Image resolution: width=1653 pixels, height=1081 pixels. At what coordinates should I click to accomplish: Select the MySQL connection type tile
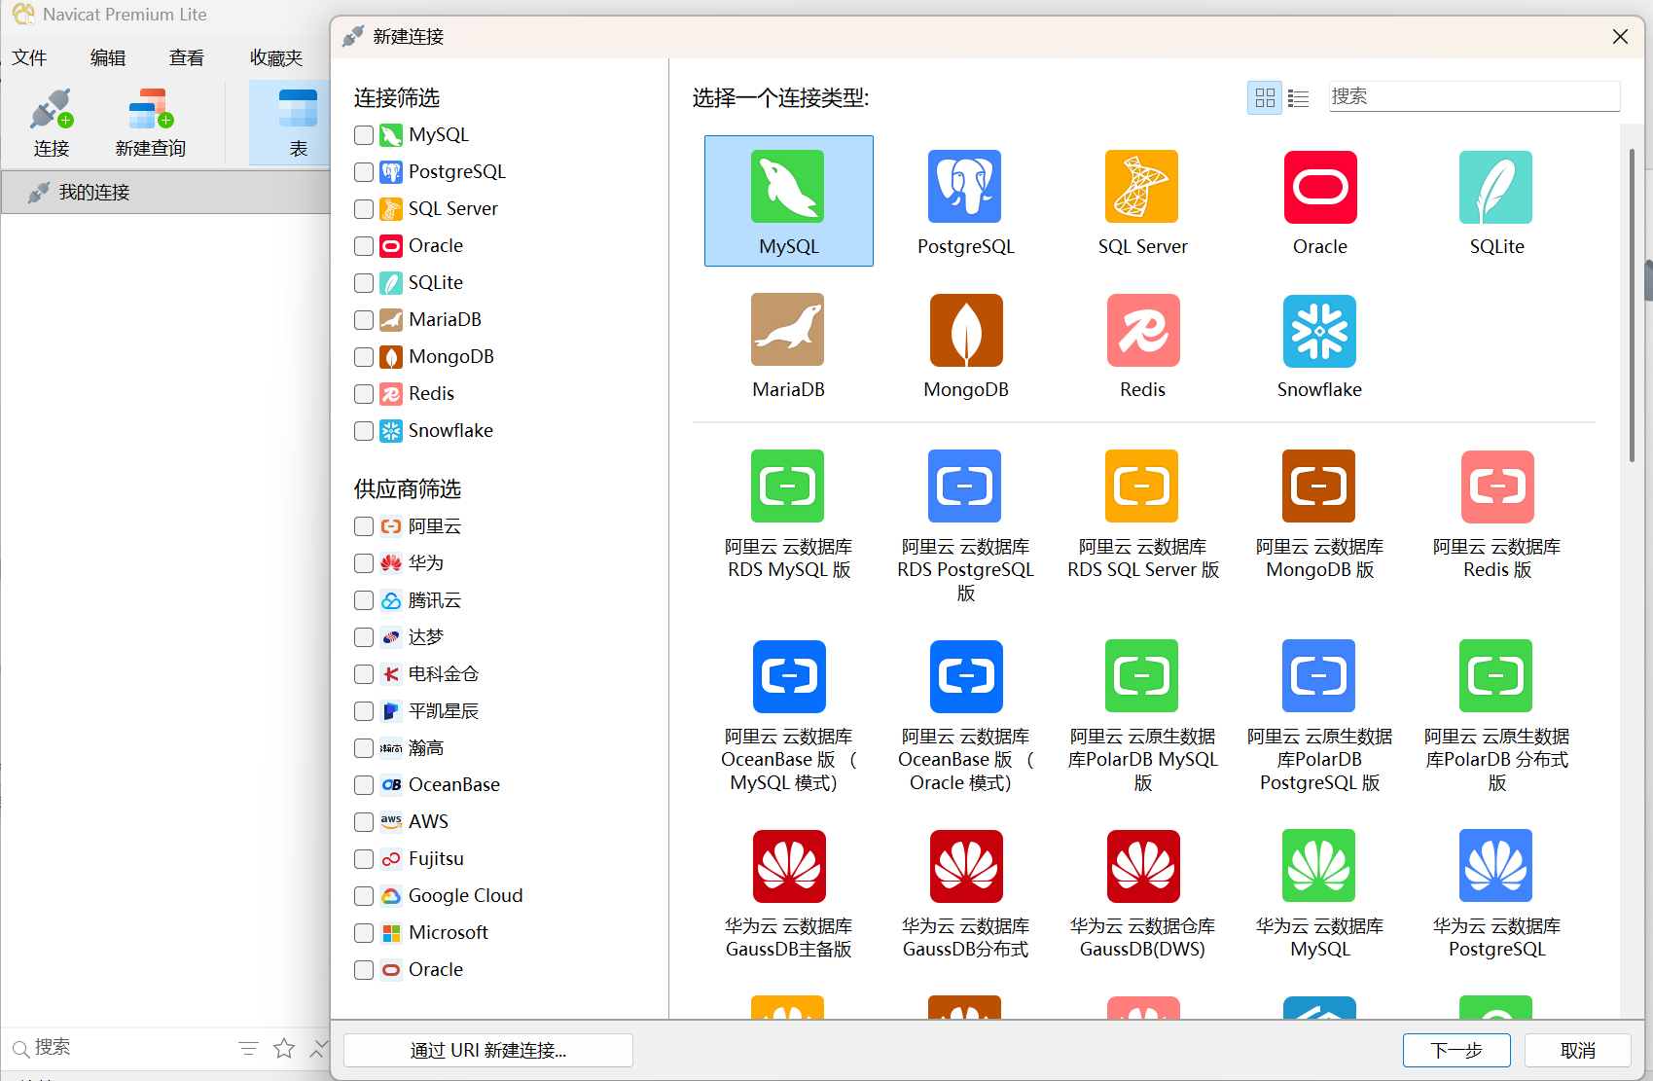pos(788,200)
